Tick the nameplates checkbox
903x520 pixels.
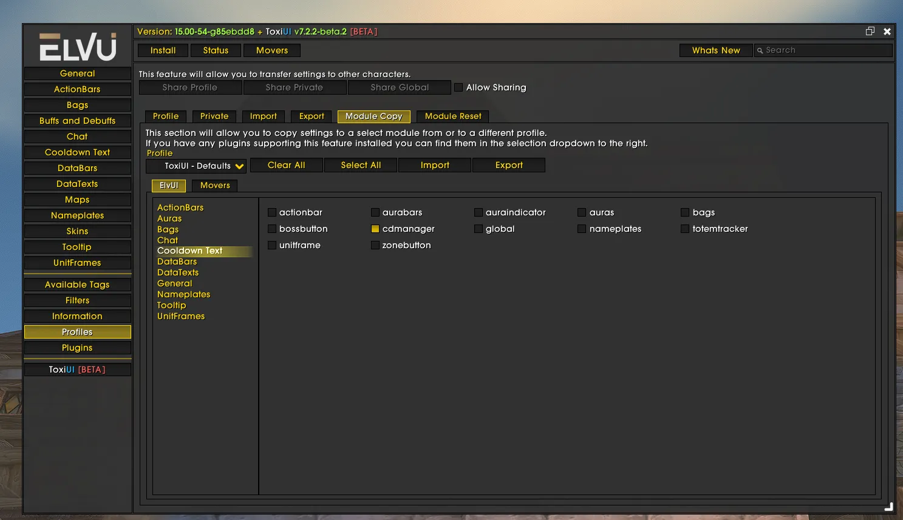click(x=582, y=229)
